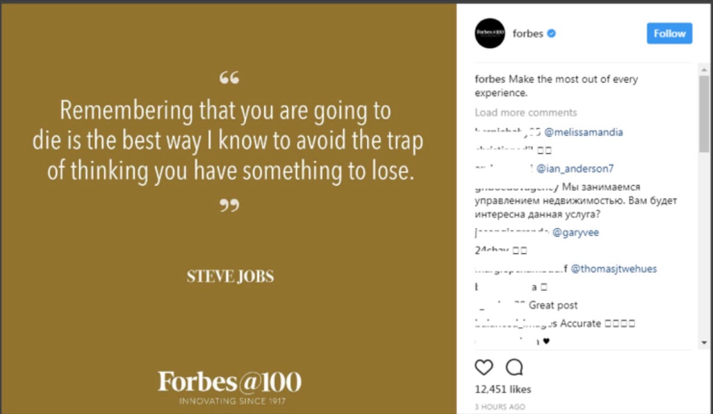
Task: Click the forbes username in the caption
Action: pyautogui.click(x=489, y=80)
